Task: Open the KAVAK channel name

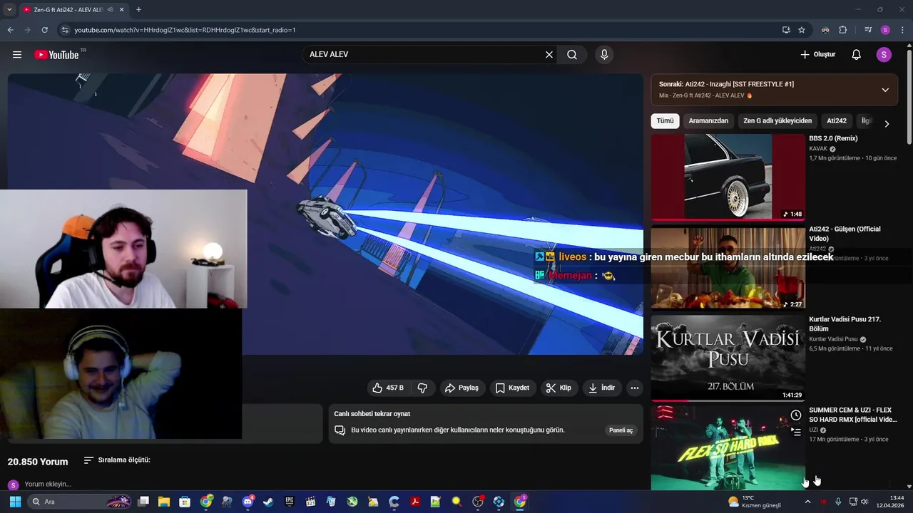Action: tap(818, 149)
